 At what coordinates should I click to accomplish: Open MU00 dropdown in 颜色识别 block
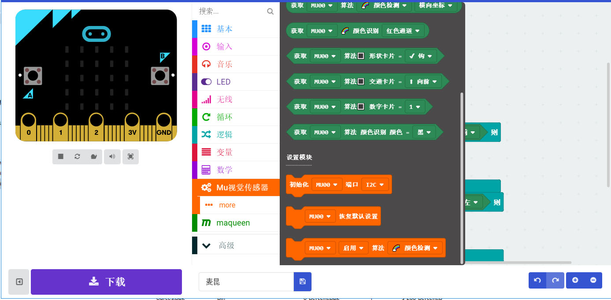click(321, 31)
